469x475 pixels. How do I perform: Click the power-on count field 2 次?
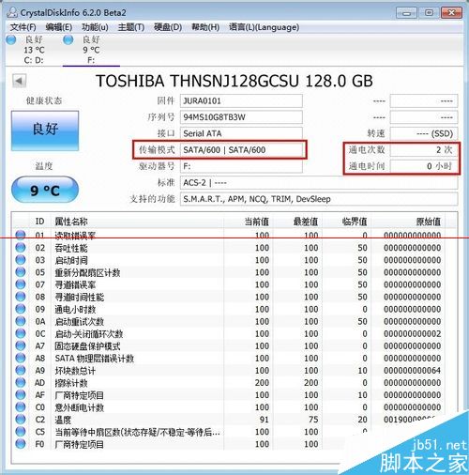[x=424, y=150]
